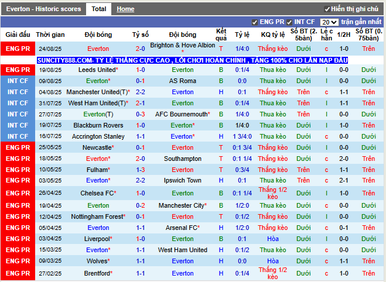386x282 pixels.
Task: Open the Newcastle team link
Action: [97, 147]
